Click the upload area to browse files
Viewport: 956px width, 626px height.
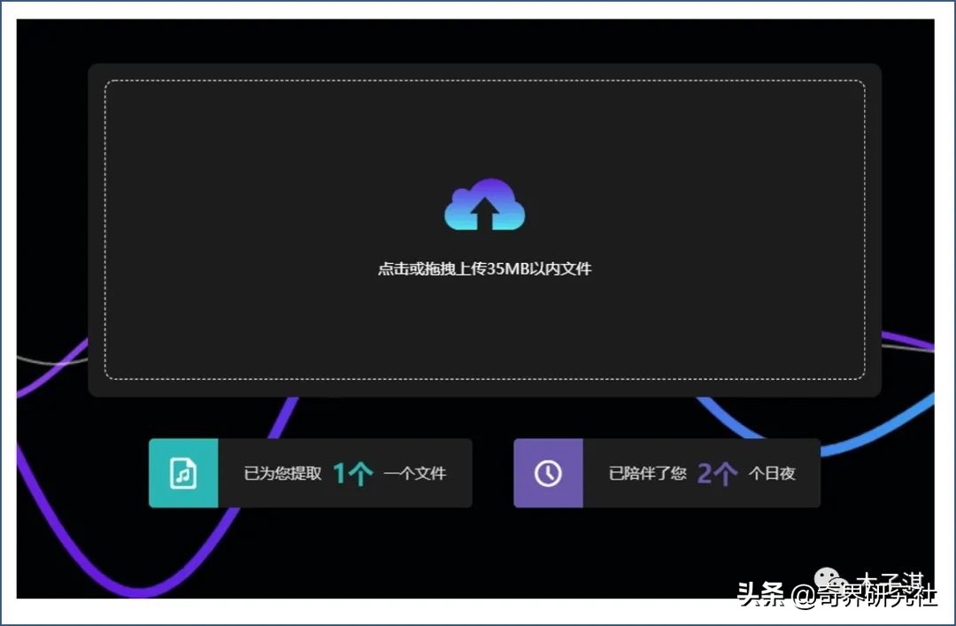[483, 230]
